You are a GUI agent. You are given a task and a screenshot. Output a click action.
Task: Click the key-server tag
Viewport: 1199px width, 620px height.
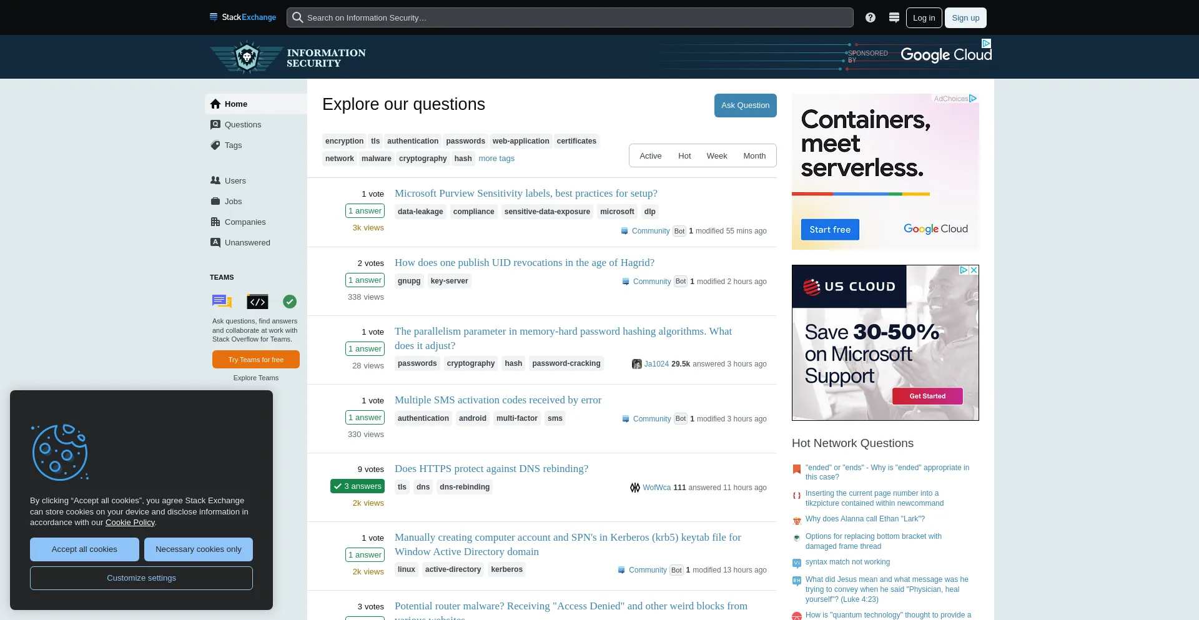coord(449,281)
